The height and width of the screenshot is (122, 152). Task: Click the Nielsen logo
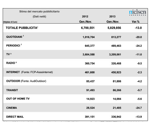(137, 13)
